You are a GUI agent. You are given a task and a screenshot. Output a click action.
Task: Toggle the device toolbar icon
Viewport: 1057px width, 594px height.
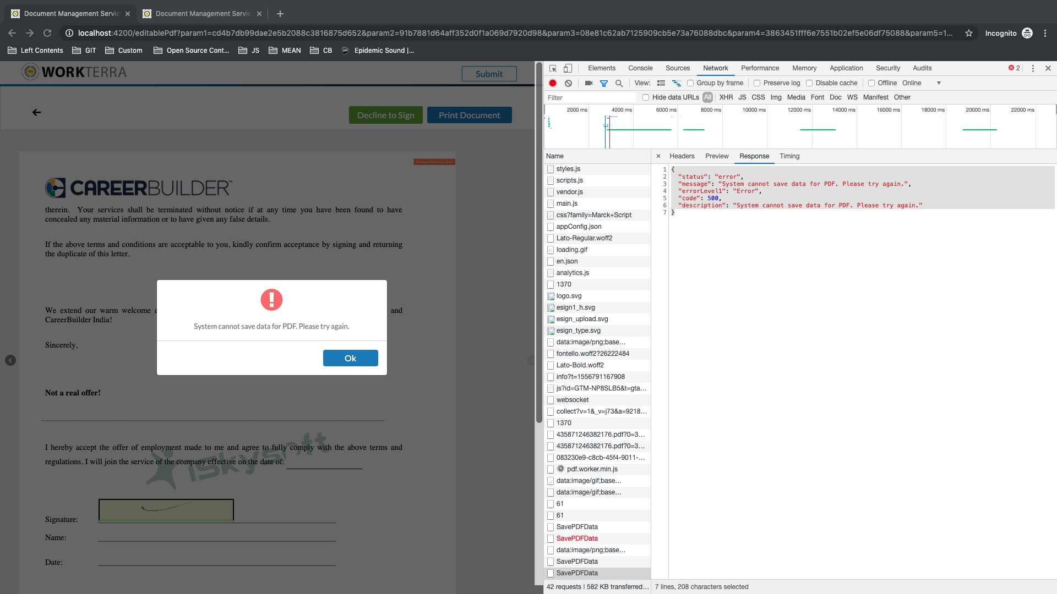(x=568, y=68)
